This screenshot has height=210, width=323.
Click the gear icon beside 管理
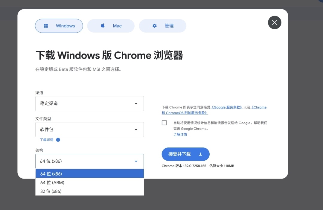[155, 26]
